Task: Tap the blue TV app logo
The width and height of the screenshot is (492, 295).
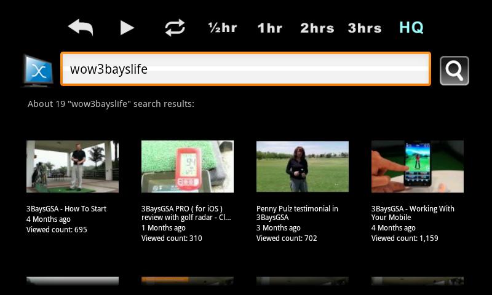Action: click(38, 71)
